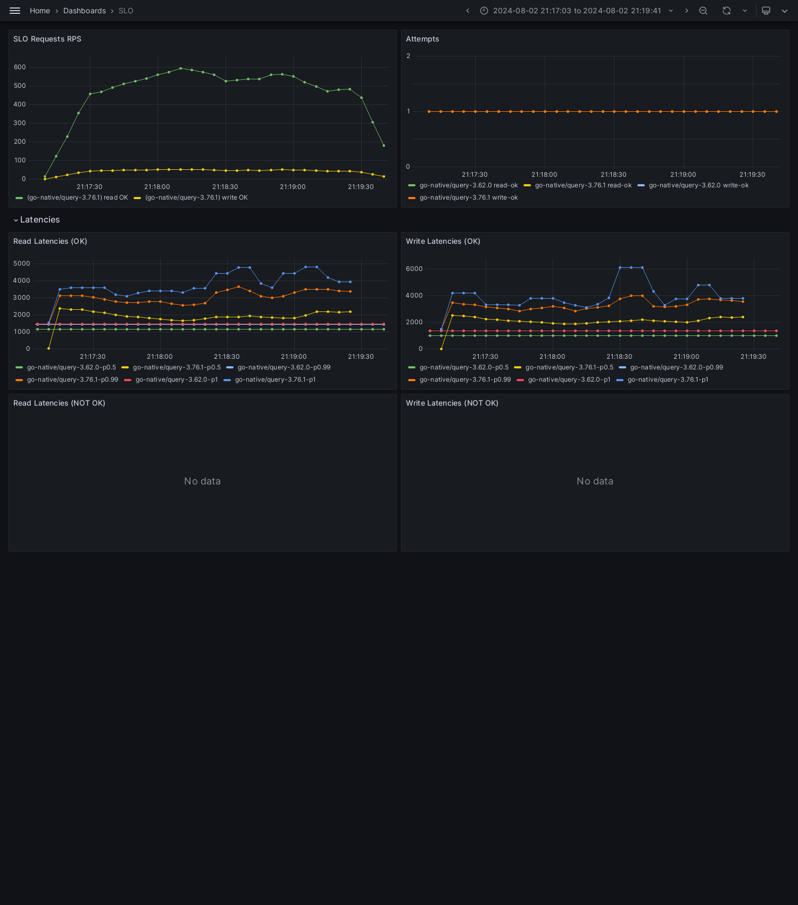
Task: Click red swatch of Write Latencies 3.62.0-p1
Action: tap(520, 380)
